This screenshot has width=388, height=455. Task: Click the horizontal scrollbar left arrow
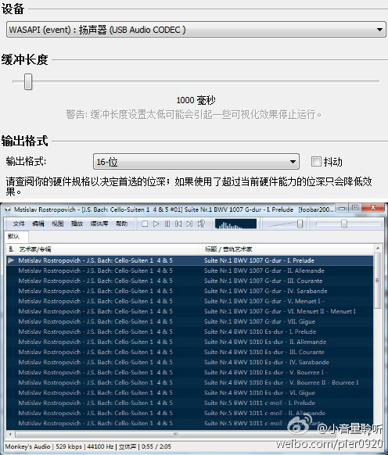(10, 435)
